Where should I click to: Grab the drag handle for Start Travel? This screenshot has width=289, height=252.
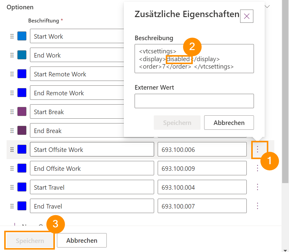coord(12,187)
